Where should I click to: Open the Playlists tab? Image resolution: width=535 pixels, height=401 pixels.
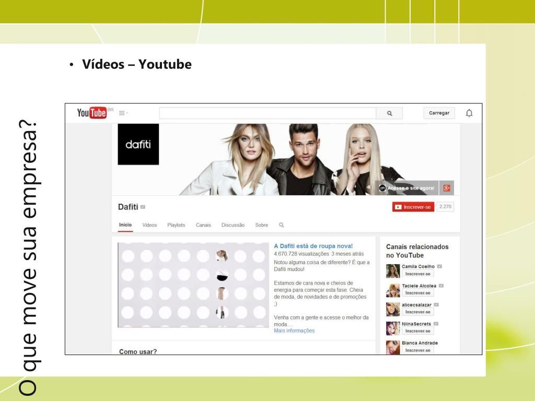(176, 225)
